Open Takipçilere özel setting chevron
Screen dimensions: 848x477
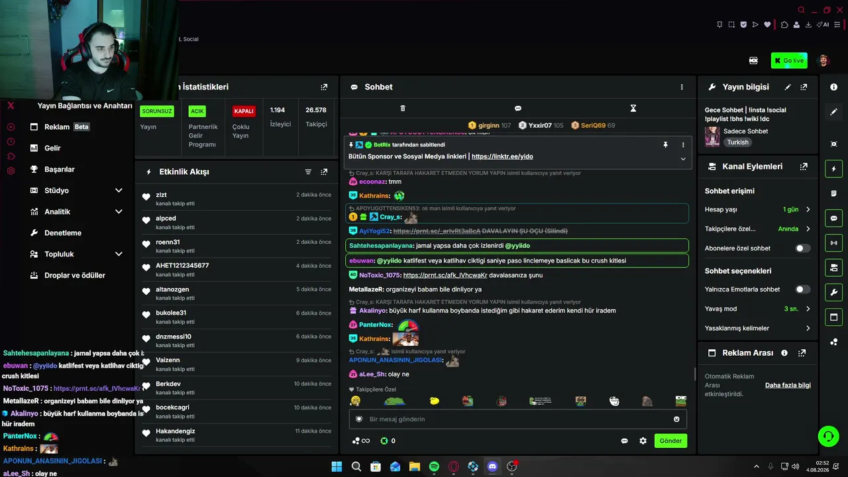point(808,229)
